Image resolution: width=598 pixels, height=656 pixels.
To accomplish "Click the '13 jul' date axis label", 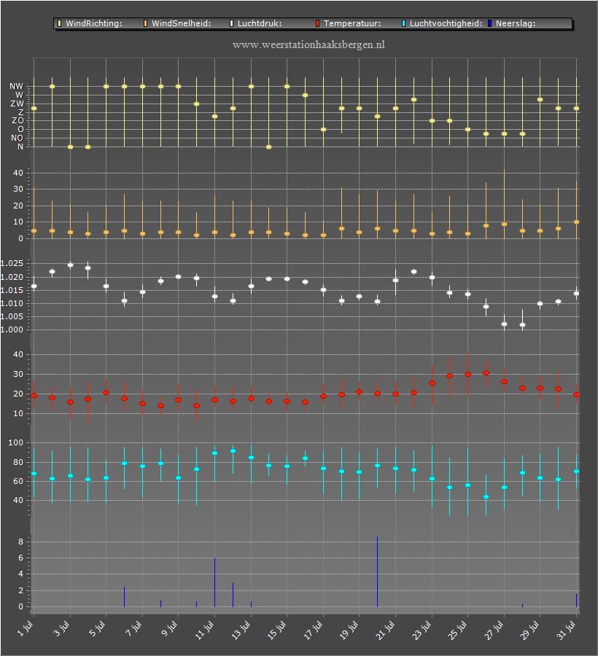I will coord(241,630).
